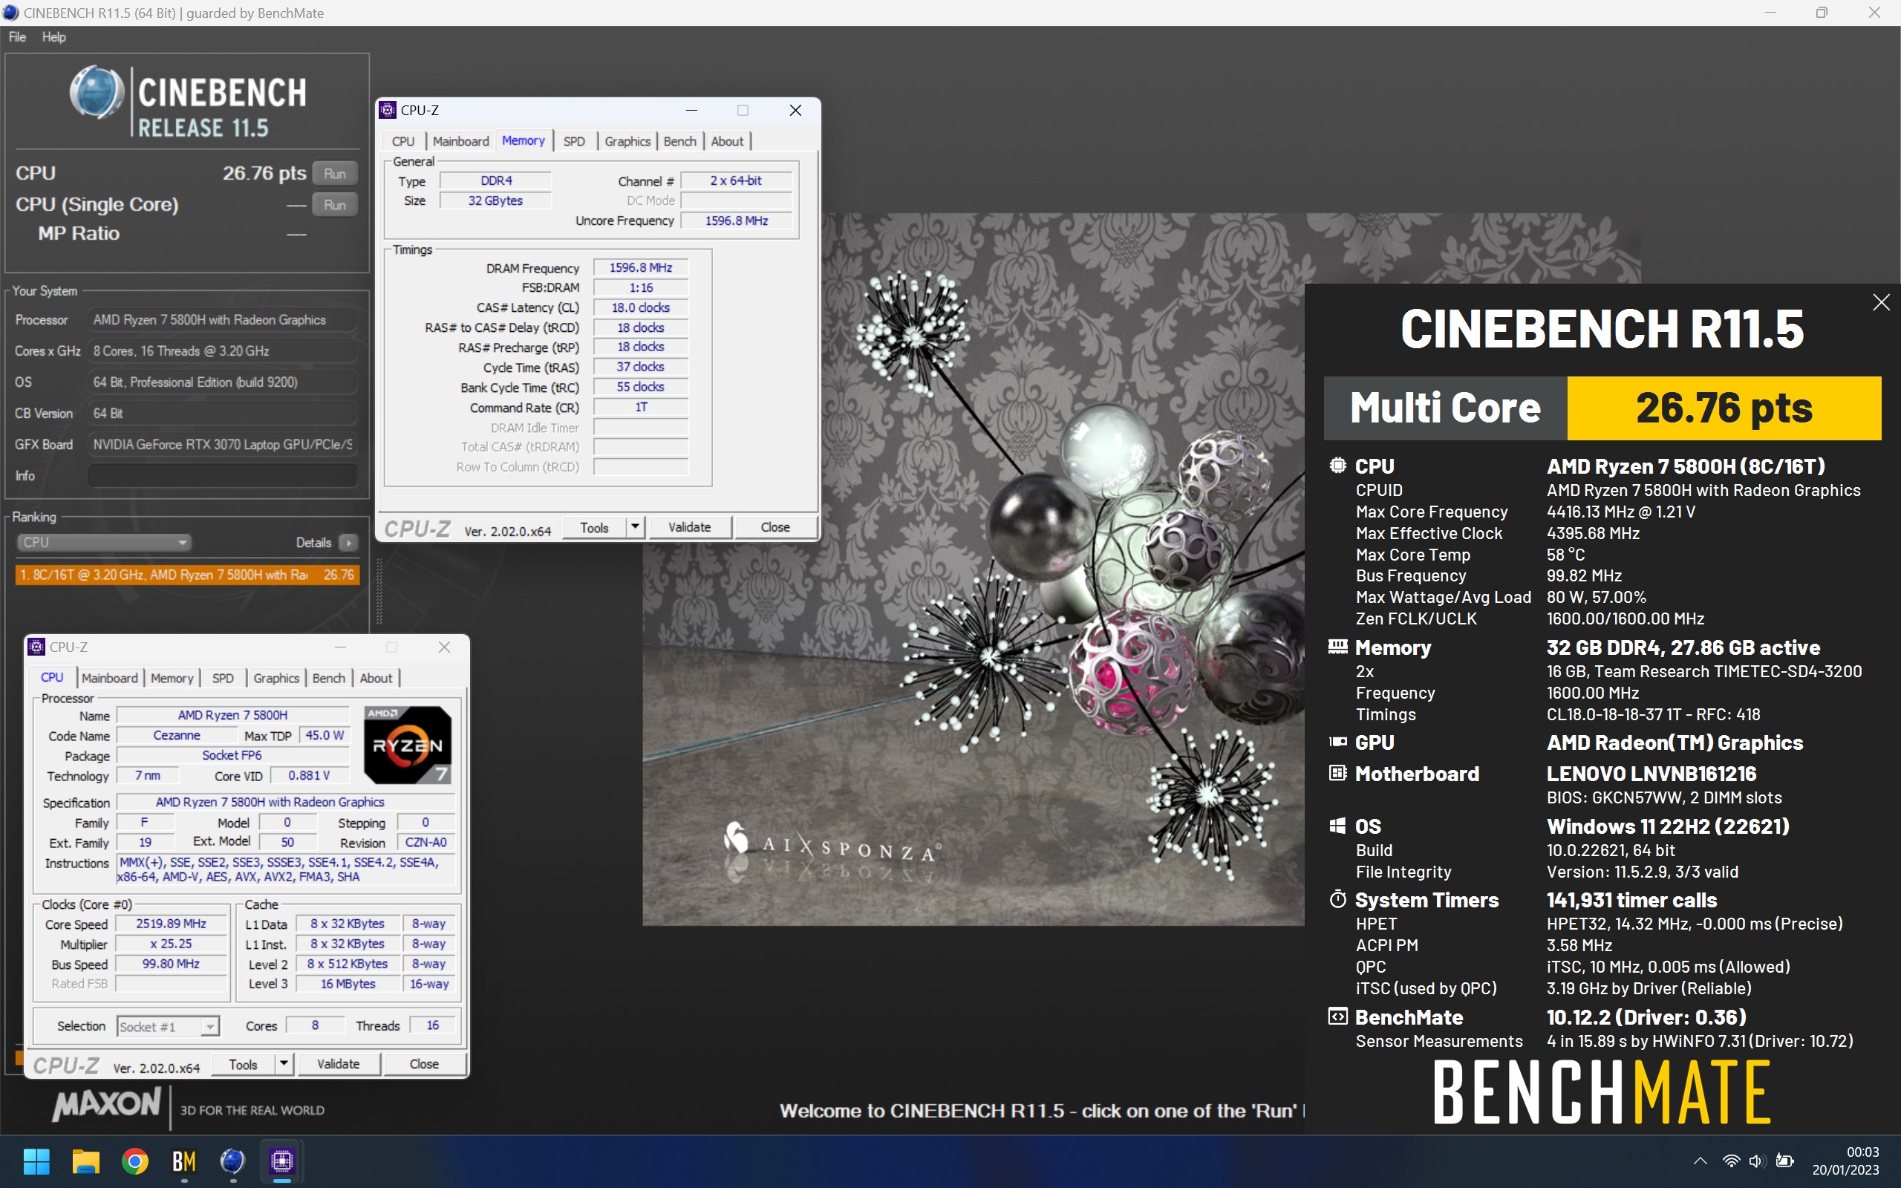Click the Memory icon in BenchMate panel
1901x1188 pixels.
pyautogui.click(x=1337, y=647)
